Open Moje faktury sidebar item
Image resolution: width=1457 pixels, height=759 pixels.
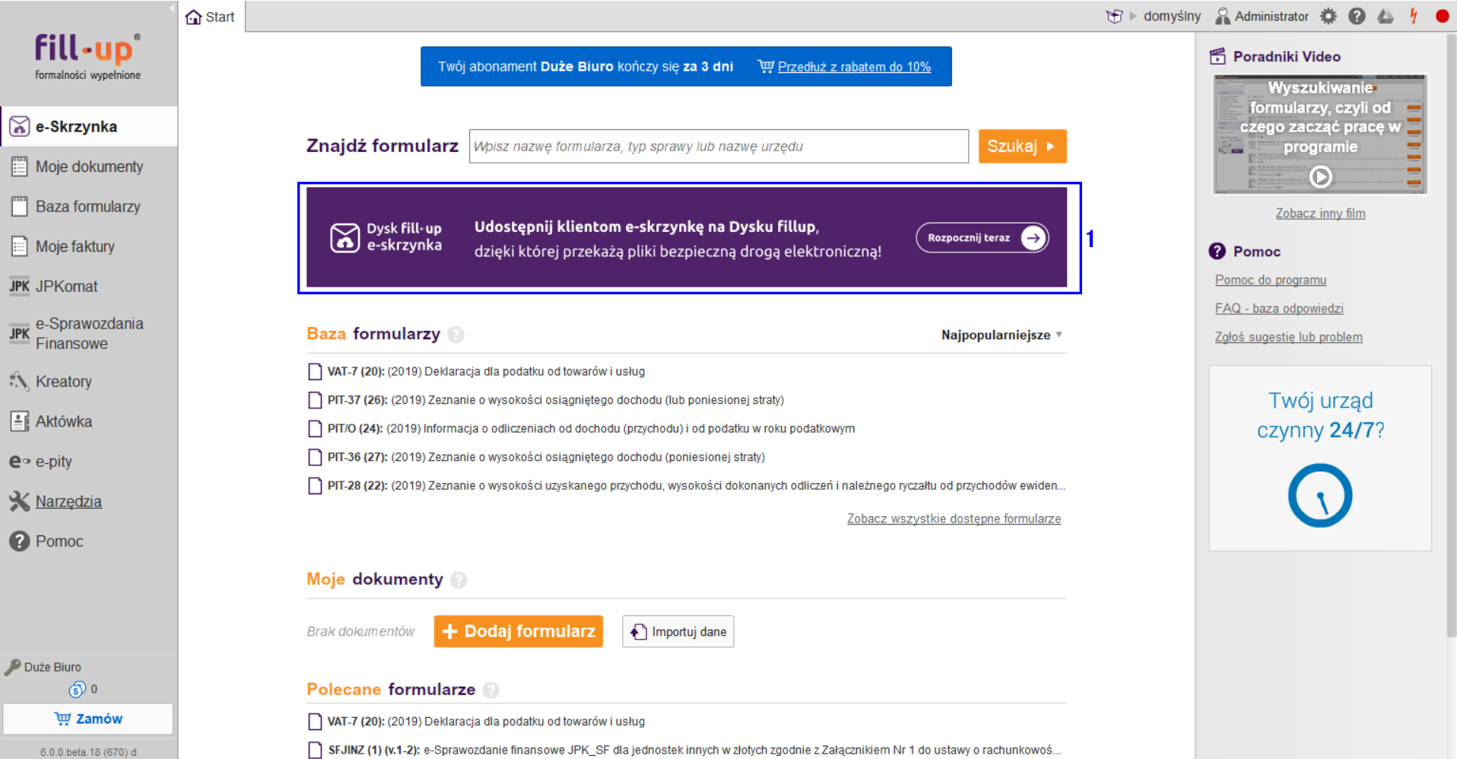point(89,246)
